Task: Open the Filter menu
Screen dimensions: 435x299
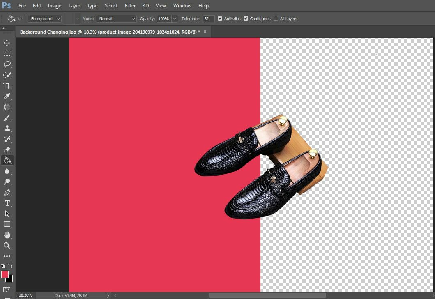Action: point(130,5)
